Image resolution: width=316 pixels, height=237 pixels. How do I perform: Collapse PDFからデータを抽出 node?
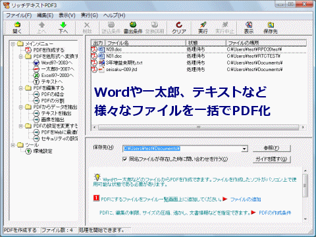pyautogui.click(x=21, y=107)
